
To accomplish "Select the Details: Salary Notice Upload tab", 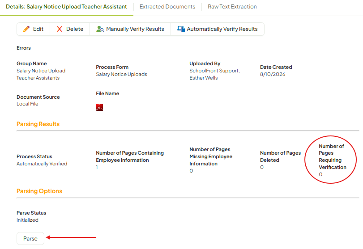I will 66,7.
